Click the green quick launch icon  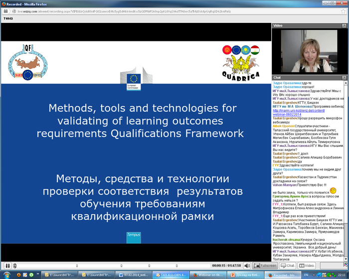click(x=31, y=275)
